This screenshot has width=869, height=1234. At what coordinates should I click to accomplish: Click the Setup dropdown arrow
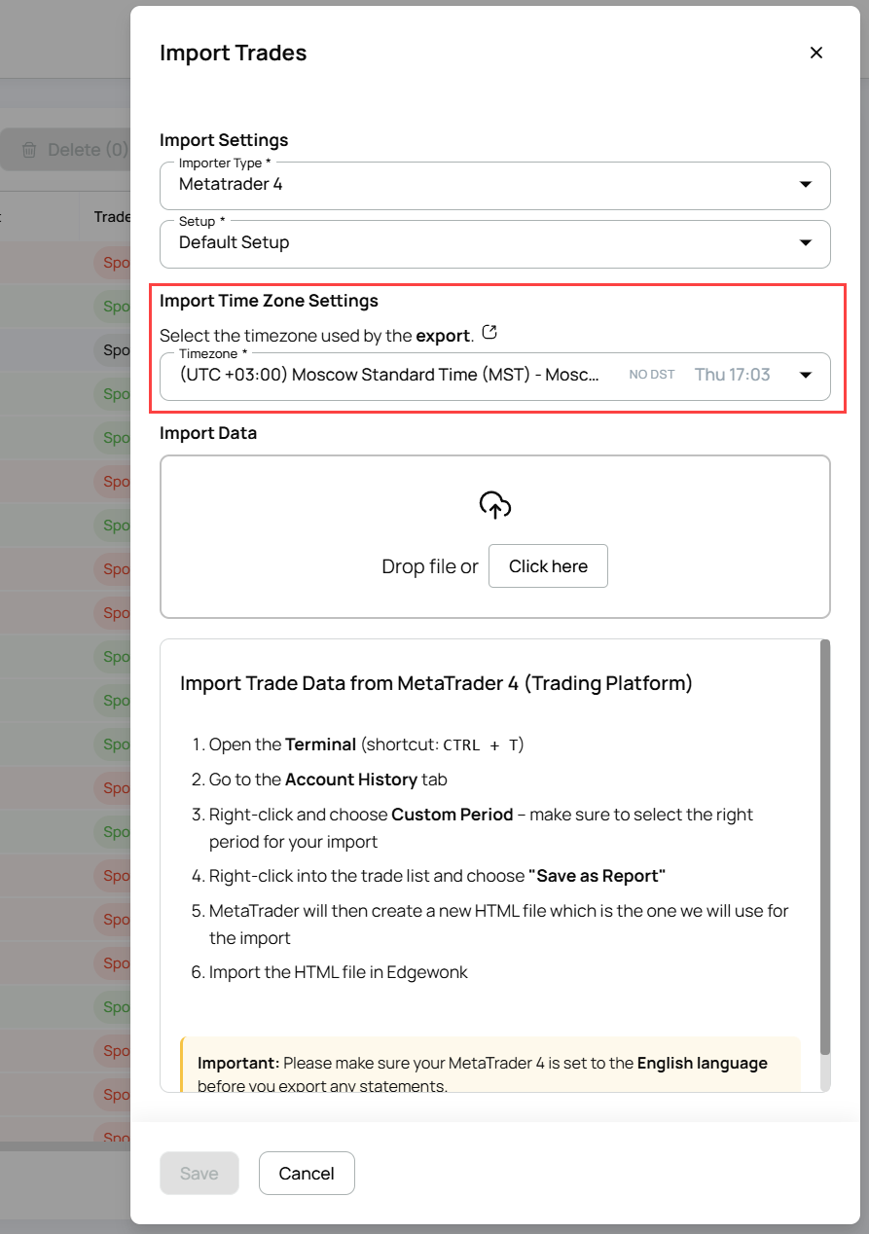point(806,243)
